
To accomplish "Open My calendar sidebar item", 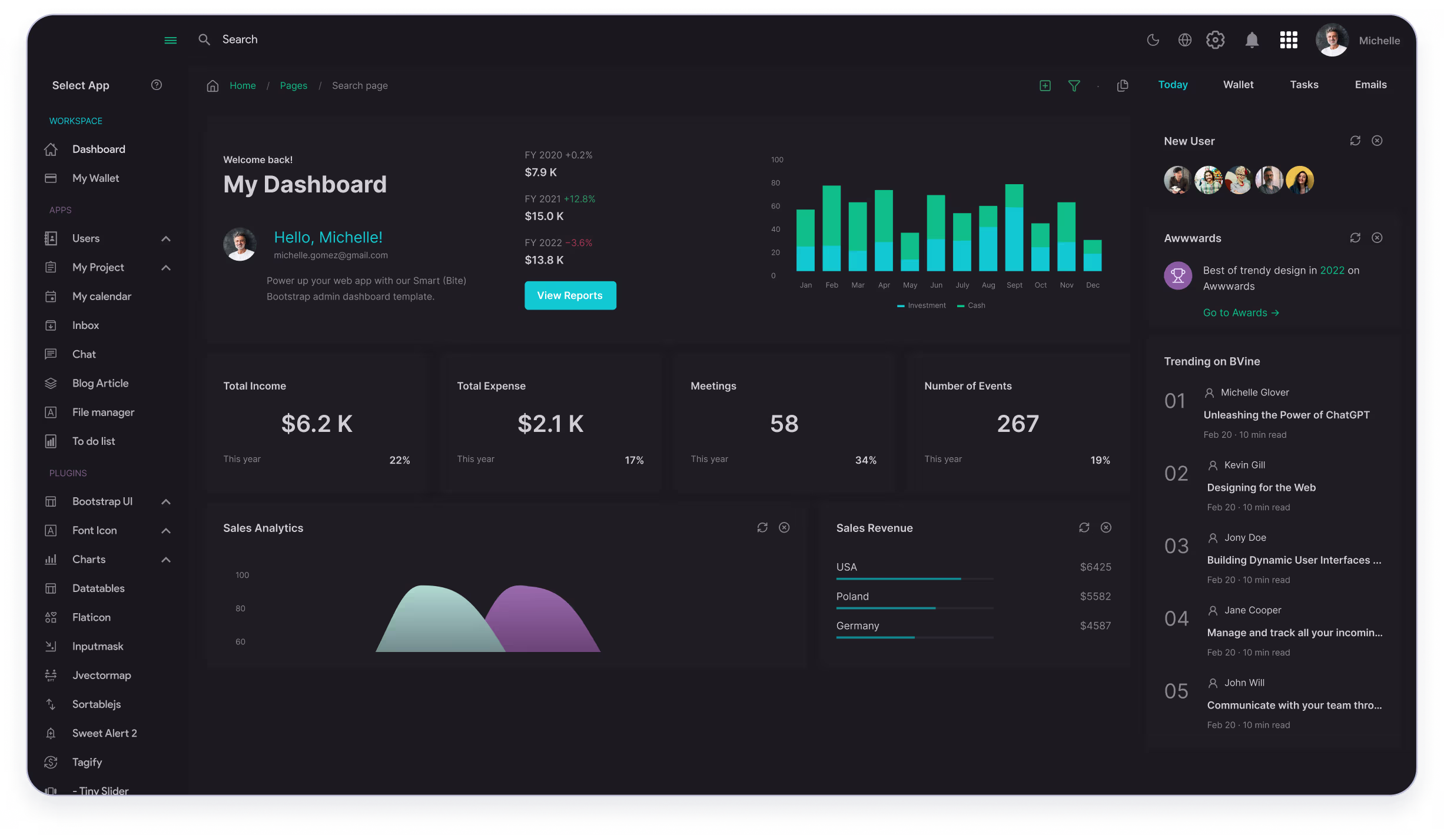I will (88, 297).
